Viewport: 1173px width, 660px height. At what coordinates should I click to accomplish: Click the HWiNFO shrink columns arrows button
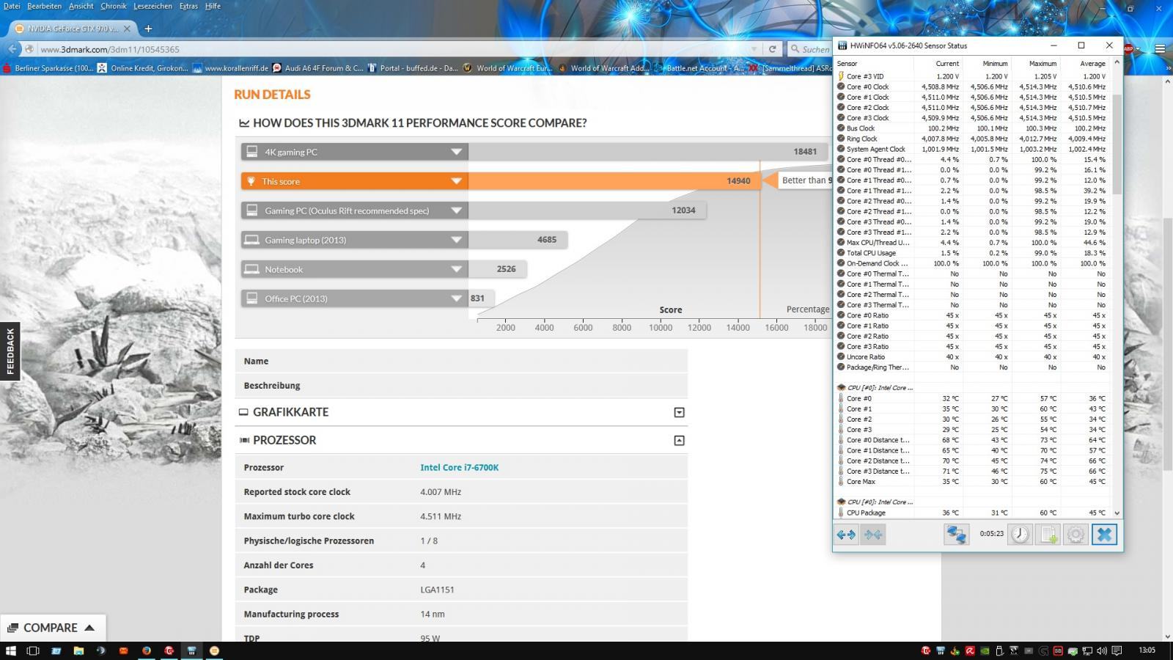(x=872, y=535)
